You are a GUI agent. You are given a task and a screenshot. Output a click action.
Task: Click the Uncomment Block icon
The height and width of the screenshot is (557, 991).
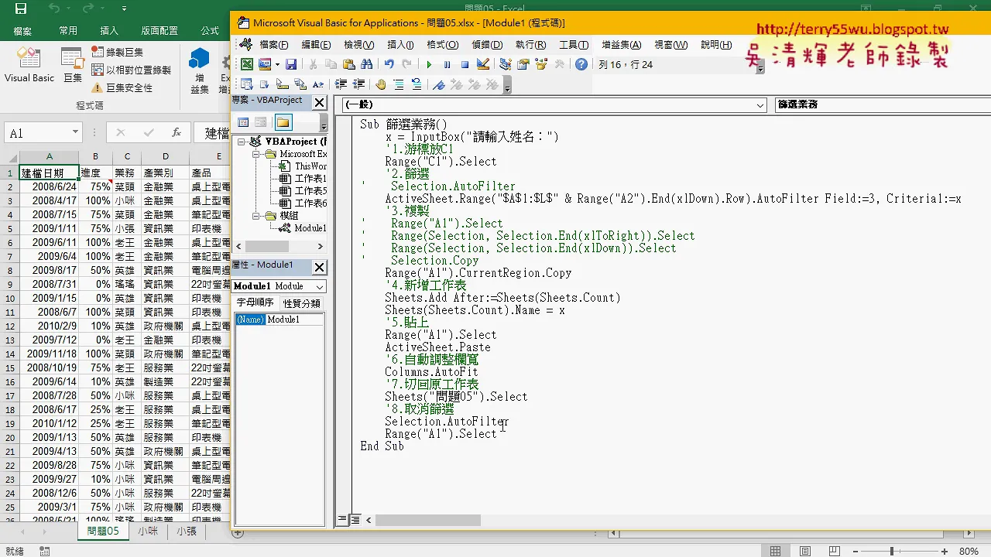tap(417, 84)
